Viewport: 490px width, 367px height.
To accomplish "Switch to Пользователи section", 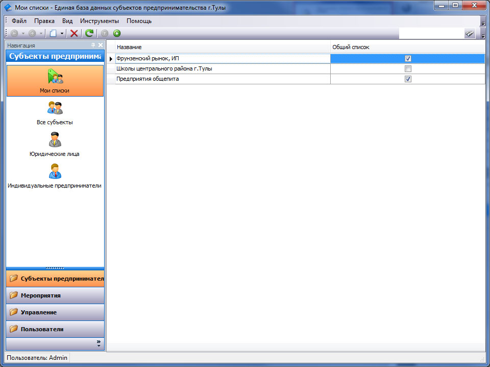I will [x=55, y=329].
